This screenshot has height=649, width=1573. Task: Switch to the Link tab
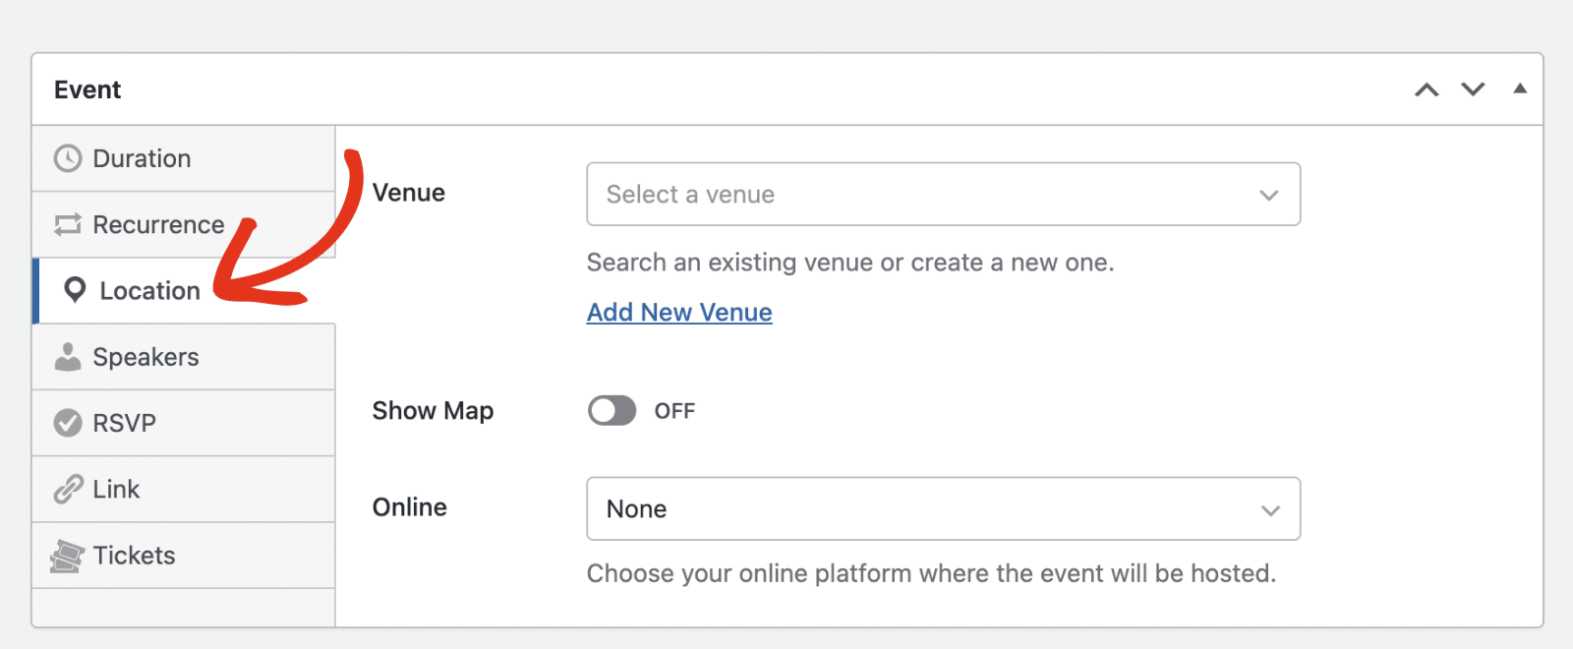coord(184,489)
